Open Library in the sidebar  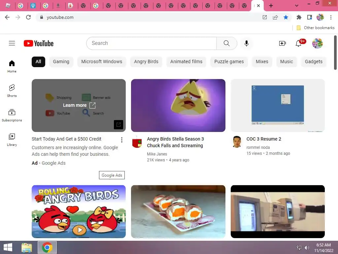12,140
